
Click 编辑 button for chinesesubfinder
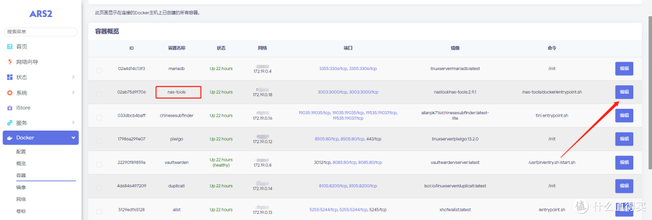[x=624, y=116]
